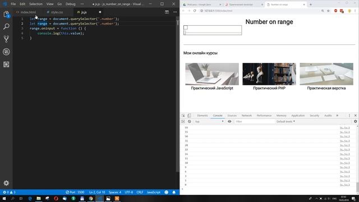Open the Практический JavaScript course link
This screenshot has width=359, height=202.
pos(212,88)
